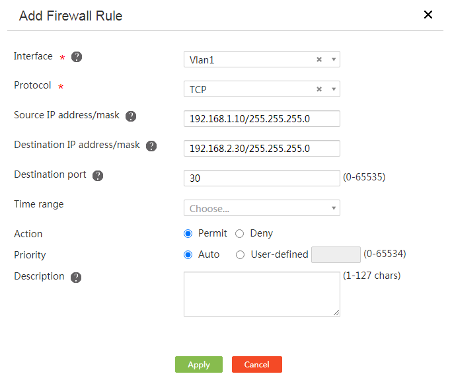
Task: Click the Destination port input field
Action: pos(262,178)
